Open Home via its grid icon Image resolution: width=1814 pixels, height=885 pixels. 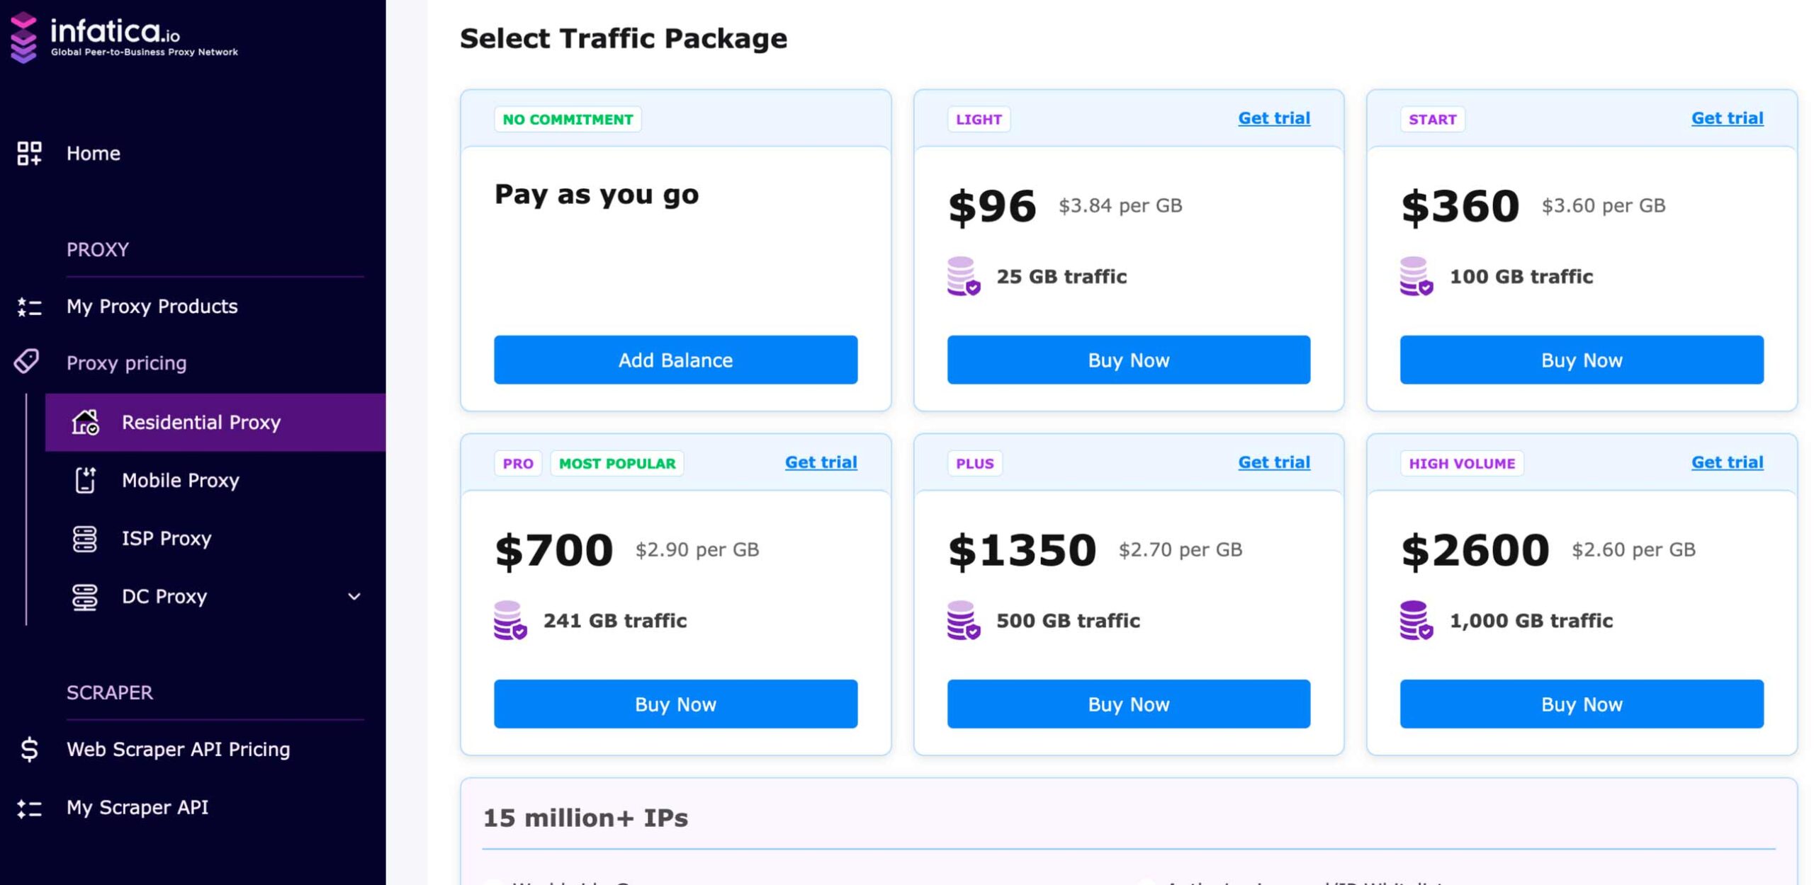29,153
